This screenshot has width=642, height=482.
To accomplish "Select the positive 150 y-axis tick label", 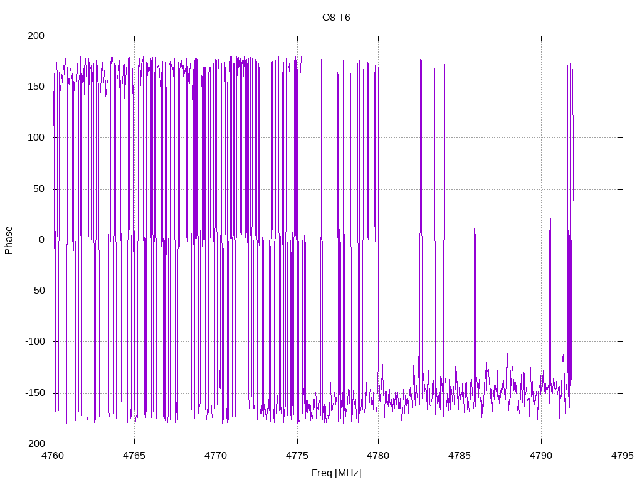I will [x=36, y=87].
